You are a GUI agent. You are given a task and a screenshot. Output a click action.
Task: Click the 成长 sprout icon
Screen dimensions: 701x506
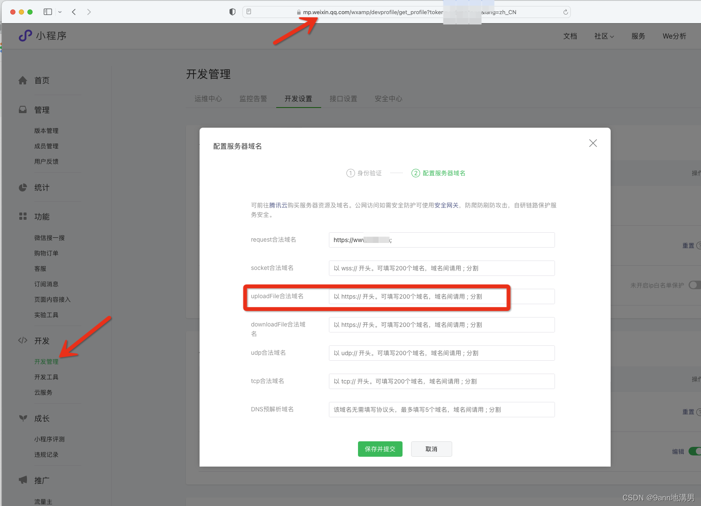tap(23, 418)
